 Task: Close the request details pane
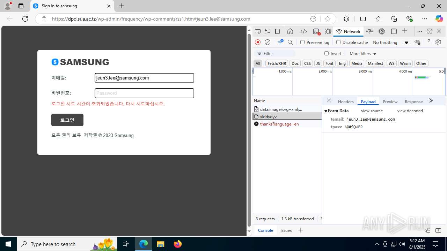[329, 101]
